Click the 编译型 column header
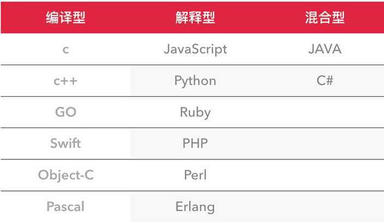This screenshot has height=222, width=384. click(65, 17)
